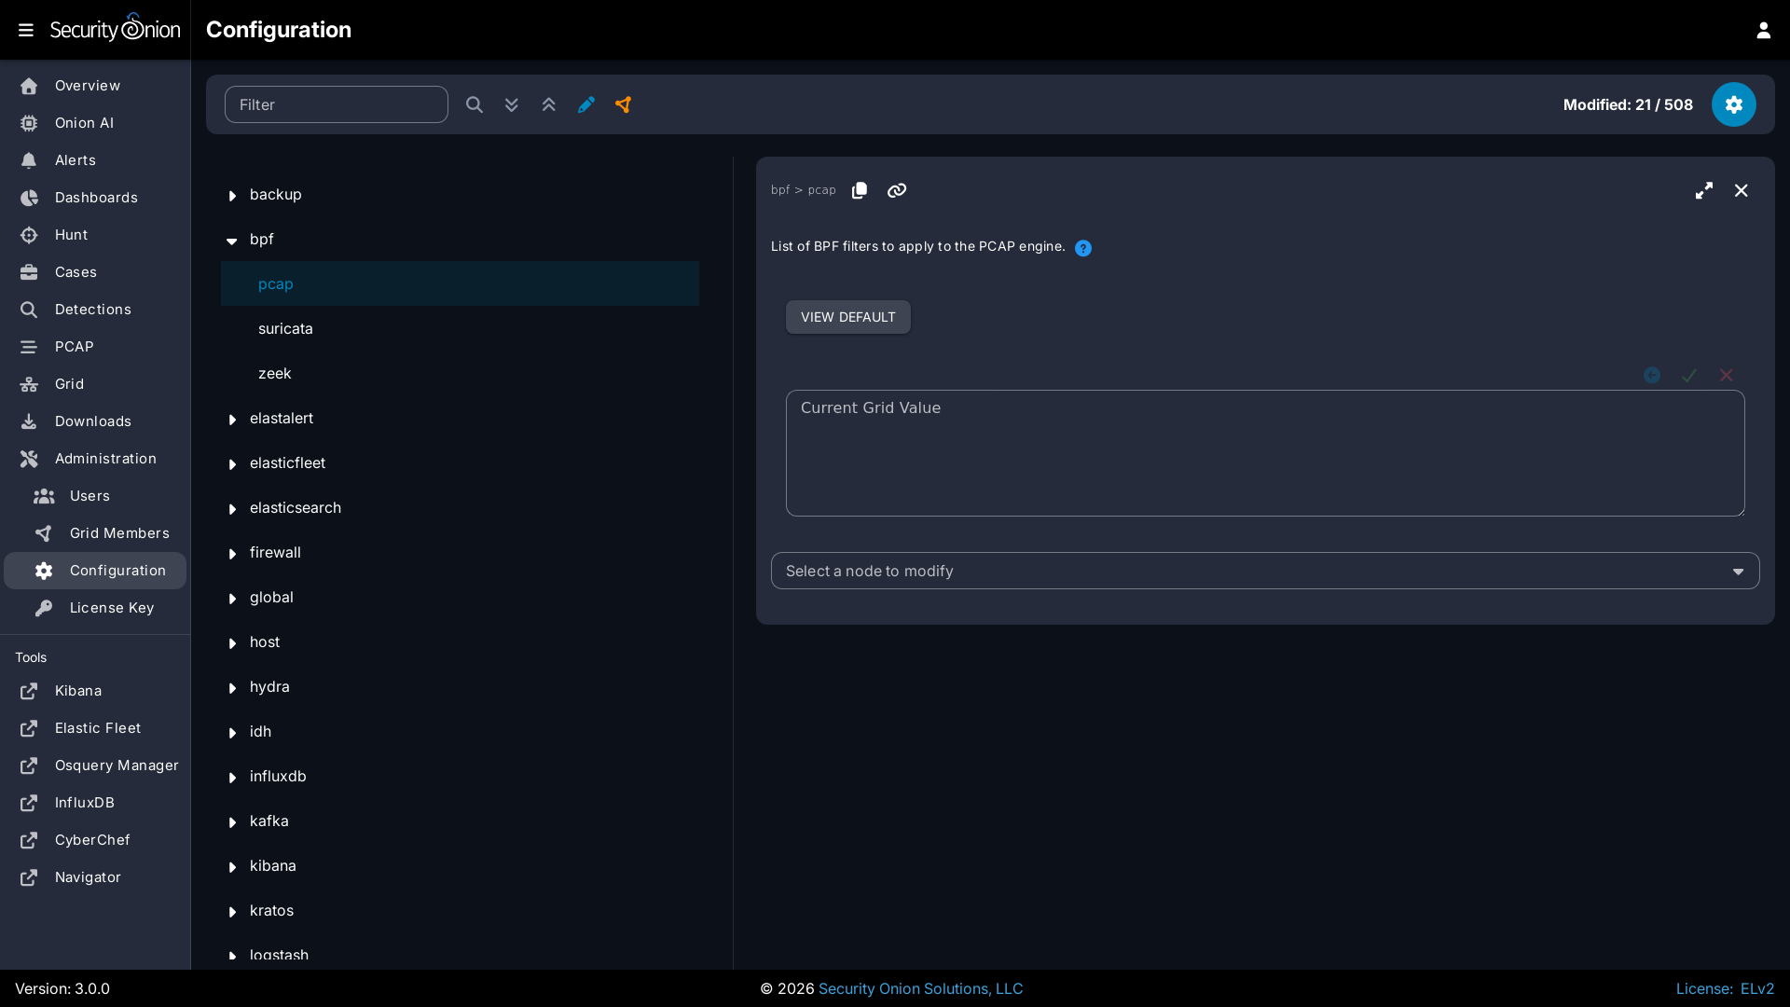Copy the bpf > pcap setting path
Viewport: 1790px width, 1007px height.
pyautogui.click(x=860, y=190)
